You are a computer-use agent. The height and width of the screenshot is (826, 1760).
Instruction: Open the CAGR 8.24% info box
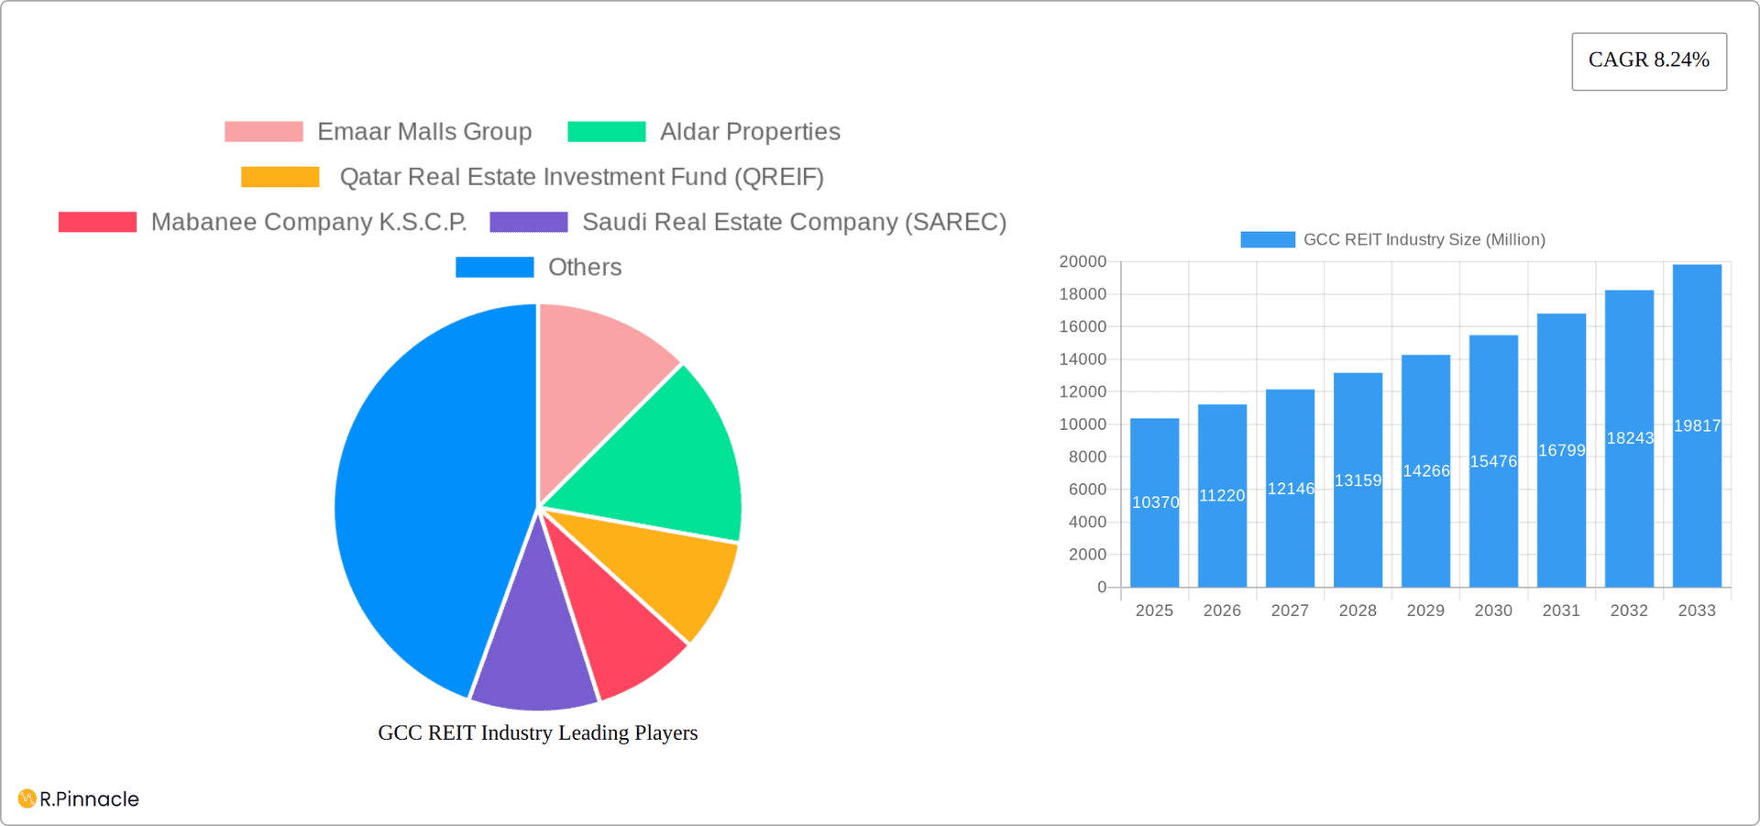tap(1648, 61)
